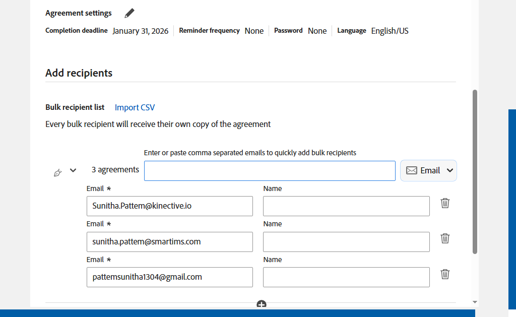516x317 pixels.
Task: Click the pencil icon beside Agreement settings
Action: tap(130, 13)
